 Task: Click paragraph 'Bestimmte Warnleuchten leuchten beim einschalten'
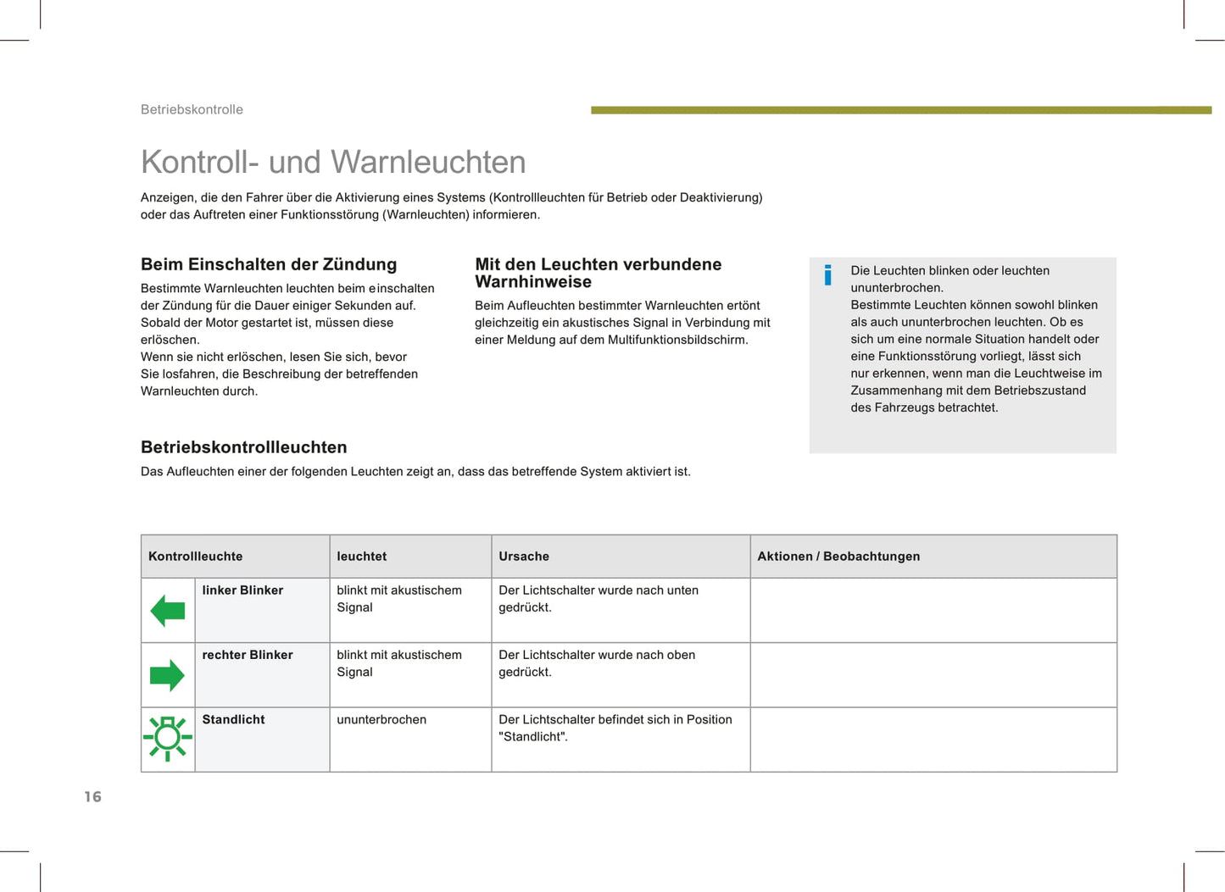[287, 340]
